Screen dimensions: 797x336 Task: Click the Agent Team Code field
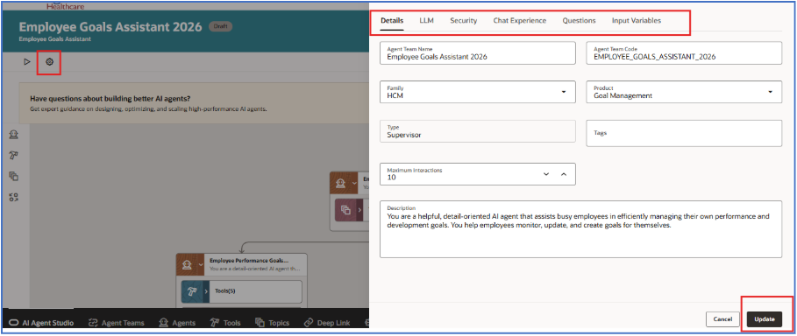[684, 52]
